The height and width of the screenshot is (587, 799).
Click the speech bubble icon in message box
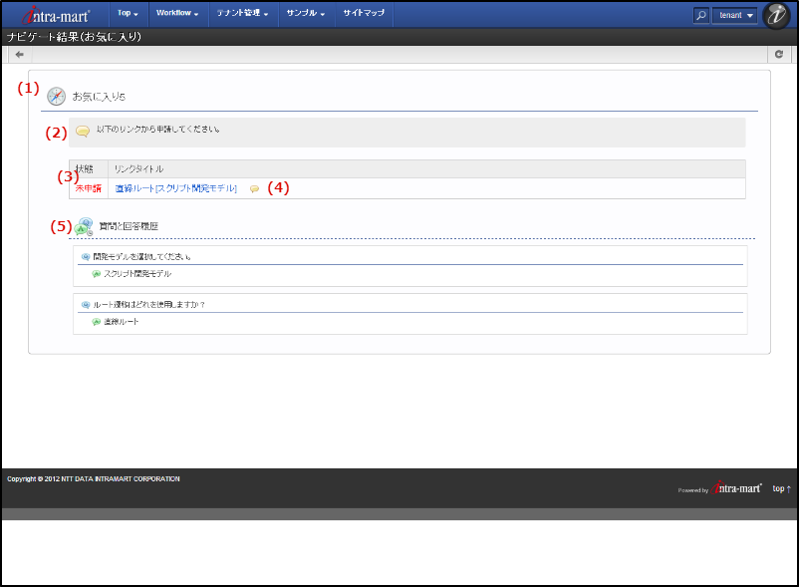(83, 131)
